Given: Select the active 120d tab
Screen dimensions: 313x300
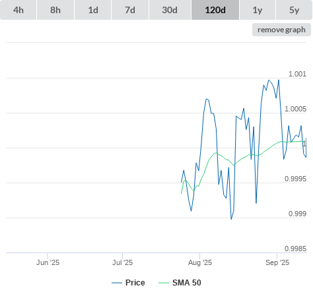Looking at the screenshot, I should click(215, 10).
